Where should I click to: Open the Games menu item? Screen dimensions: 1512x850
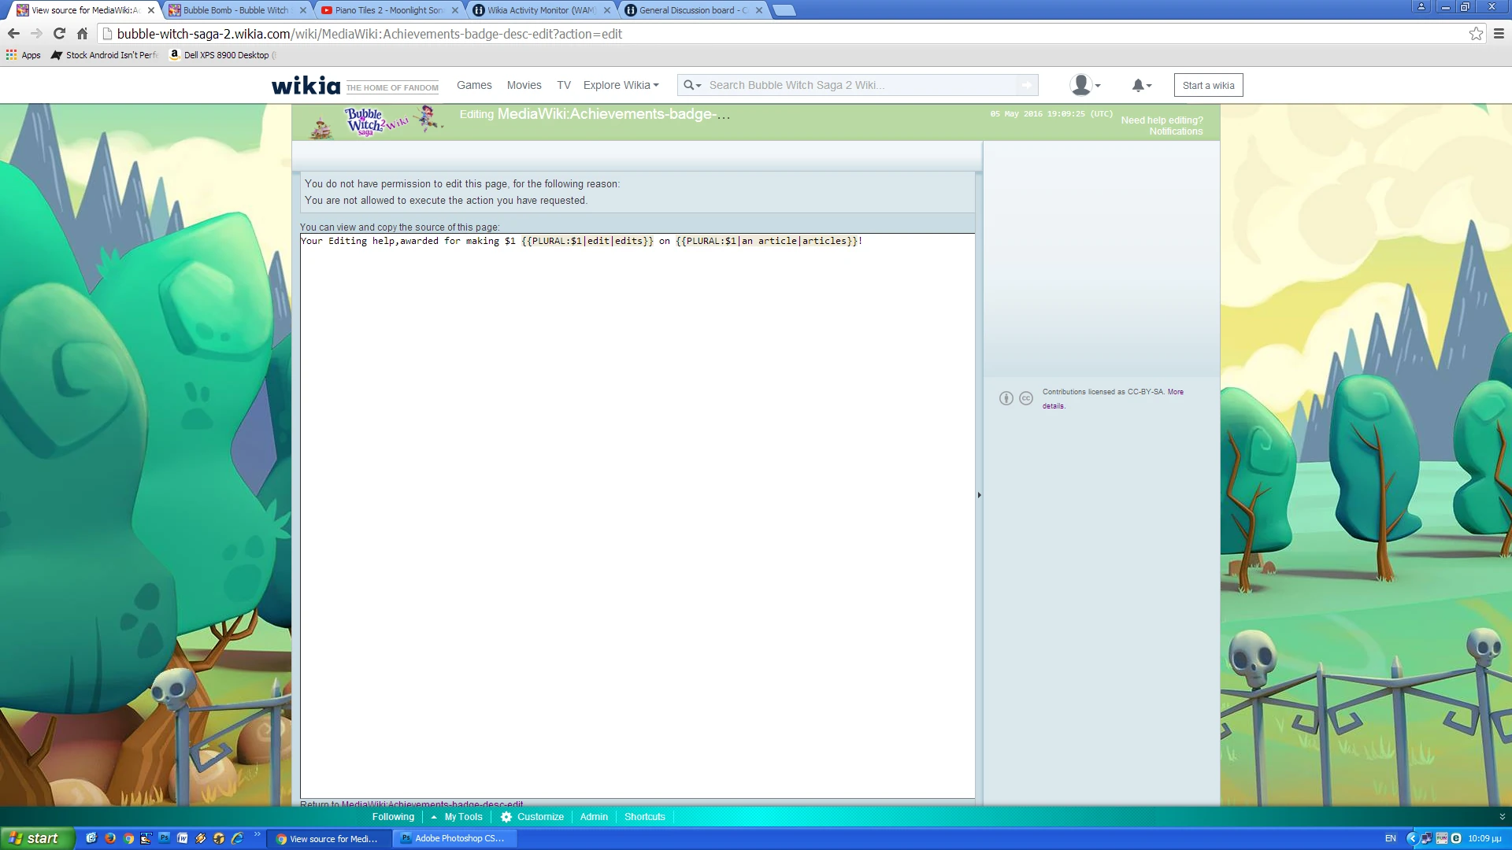[x=474, y=85]
